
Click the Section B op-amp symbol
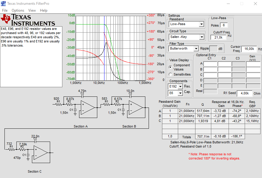point(136,108)
